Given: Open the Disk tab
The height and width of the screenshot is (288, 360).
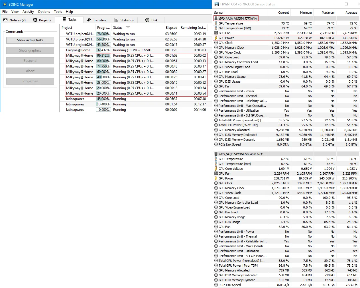Looking at the screenshot, I should 151,20.
